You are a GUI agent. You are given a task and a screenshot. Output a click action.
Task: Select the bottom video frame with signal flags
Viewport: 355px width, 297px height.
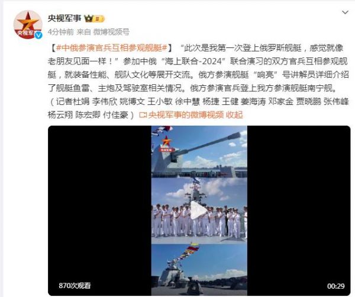199,269
